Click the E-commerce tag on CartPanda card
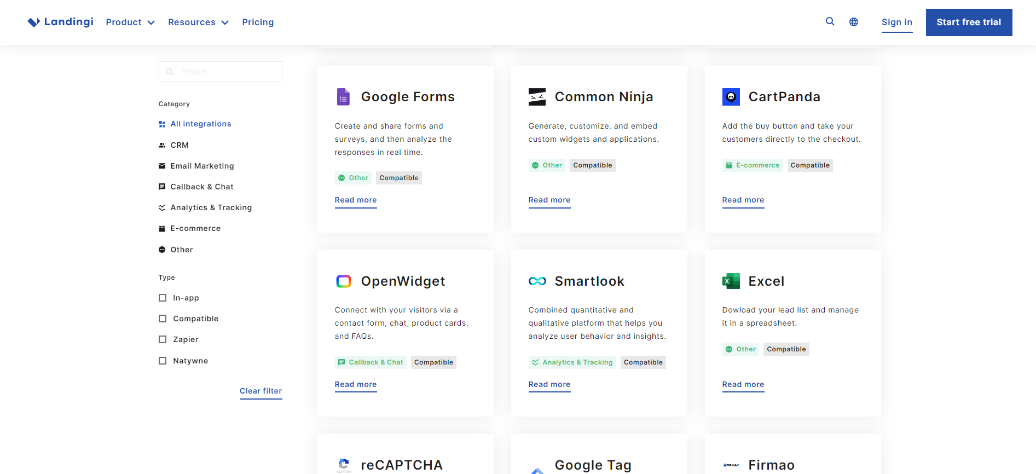The image size is (1036, 474). click(753, 165)
